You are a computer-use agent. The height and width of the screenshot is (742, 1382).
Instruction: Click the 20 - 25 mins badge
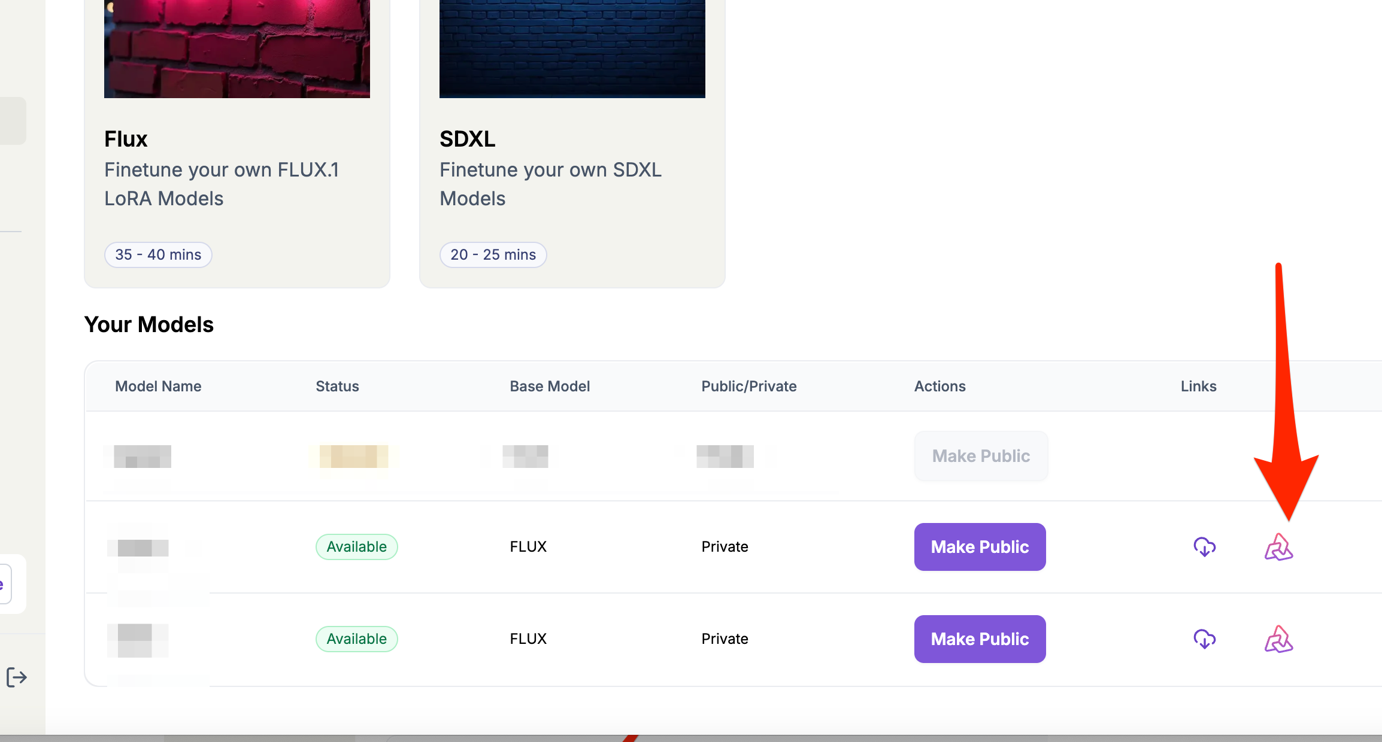[x=493, y=255]
